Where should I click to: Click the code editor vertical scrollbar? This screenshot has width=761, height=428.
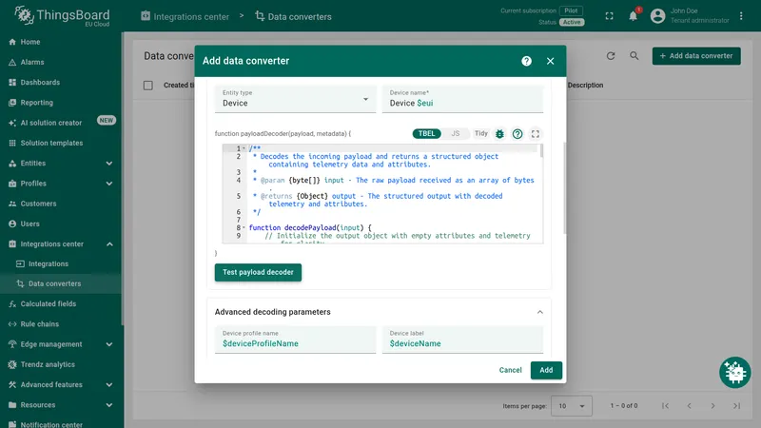[541, 150]
